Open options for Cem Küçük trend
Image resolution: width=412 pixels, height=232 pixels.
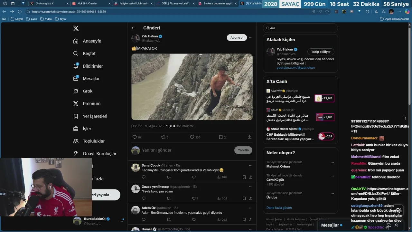(332, 176)
